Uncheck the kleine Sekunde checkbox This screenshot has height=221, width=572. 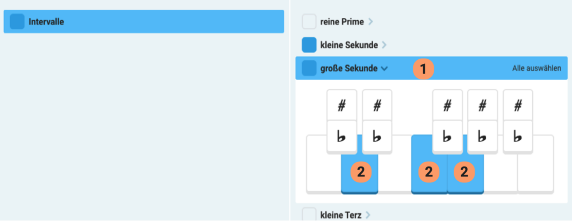click(309, 45)
